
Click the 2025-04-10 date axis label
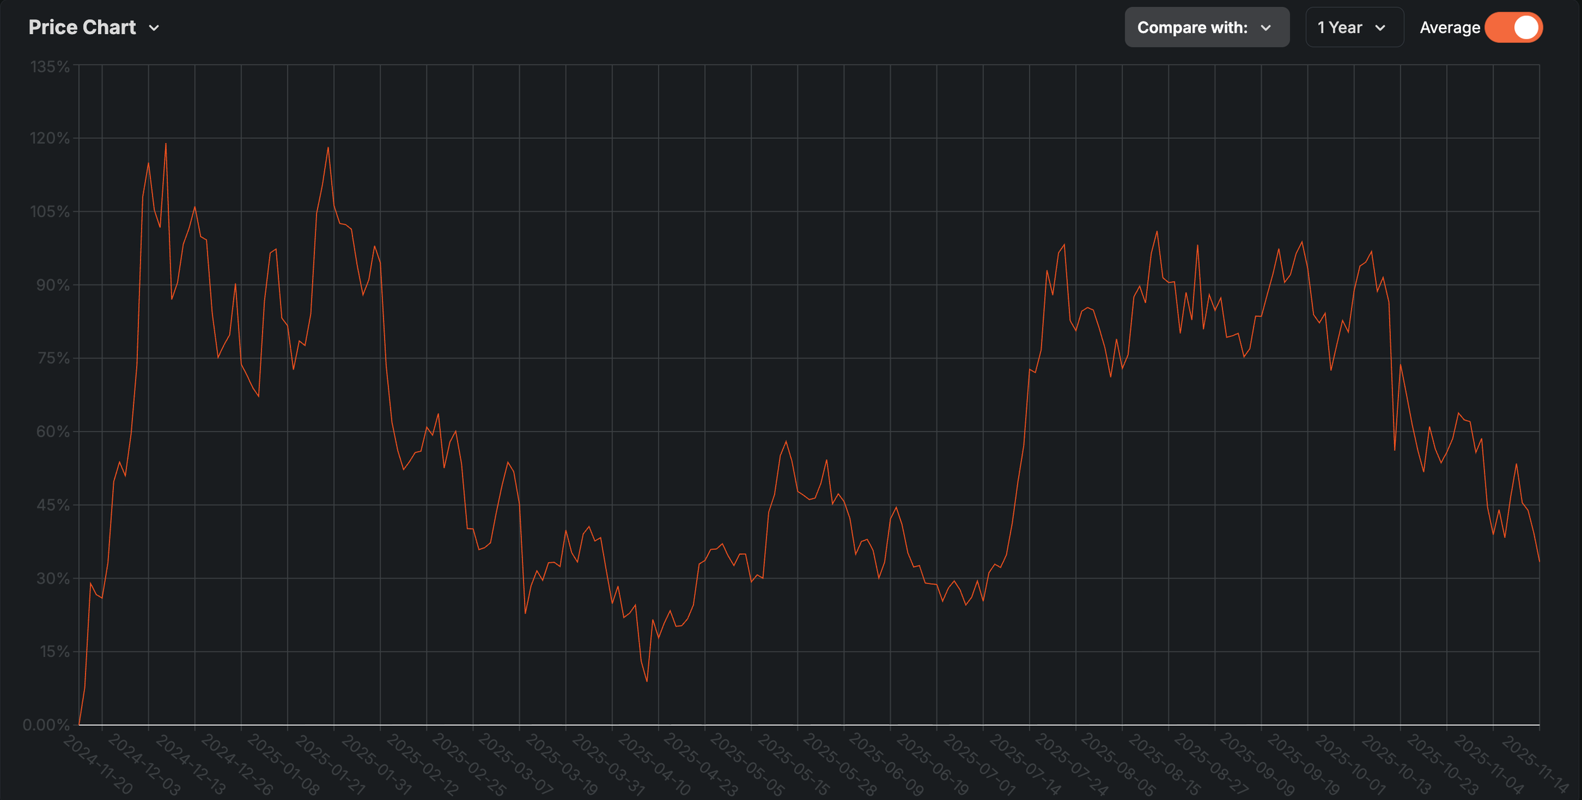(654, 764)
